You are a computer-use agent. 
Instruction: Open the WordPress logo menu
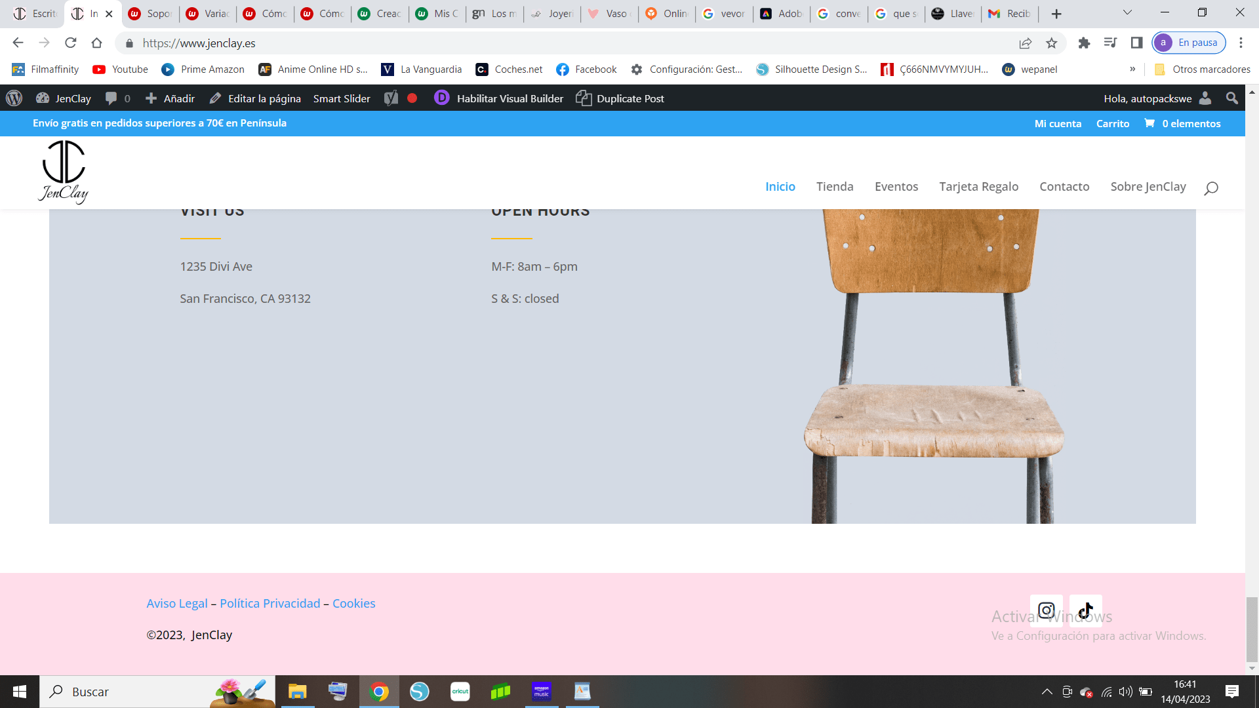click(14, 98)
